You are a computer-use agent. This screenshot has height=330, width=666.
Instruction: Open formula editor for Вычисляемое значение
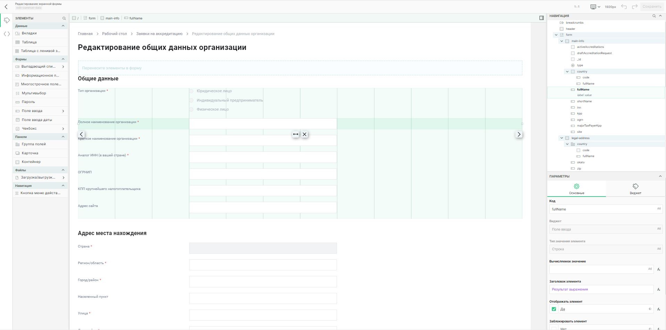point(659,269)
